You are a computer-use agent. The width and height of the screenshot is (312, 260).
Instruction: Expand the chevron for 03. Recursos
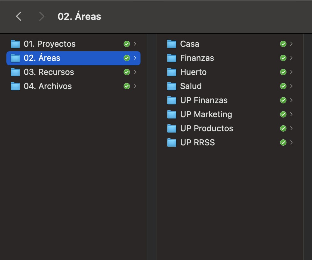tap(135, 72)
